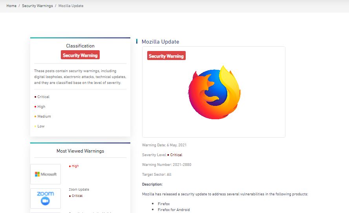Open the Zoom logo thumbnail

46,198
